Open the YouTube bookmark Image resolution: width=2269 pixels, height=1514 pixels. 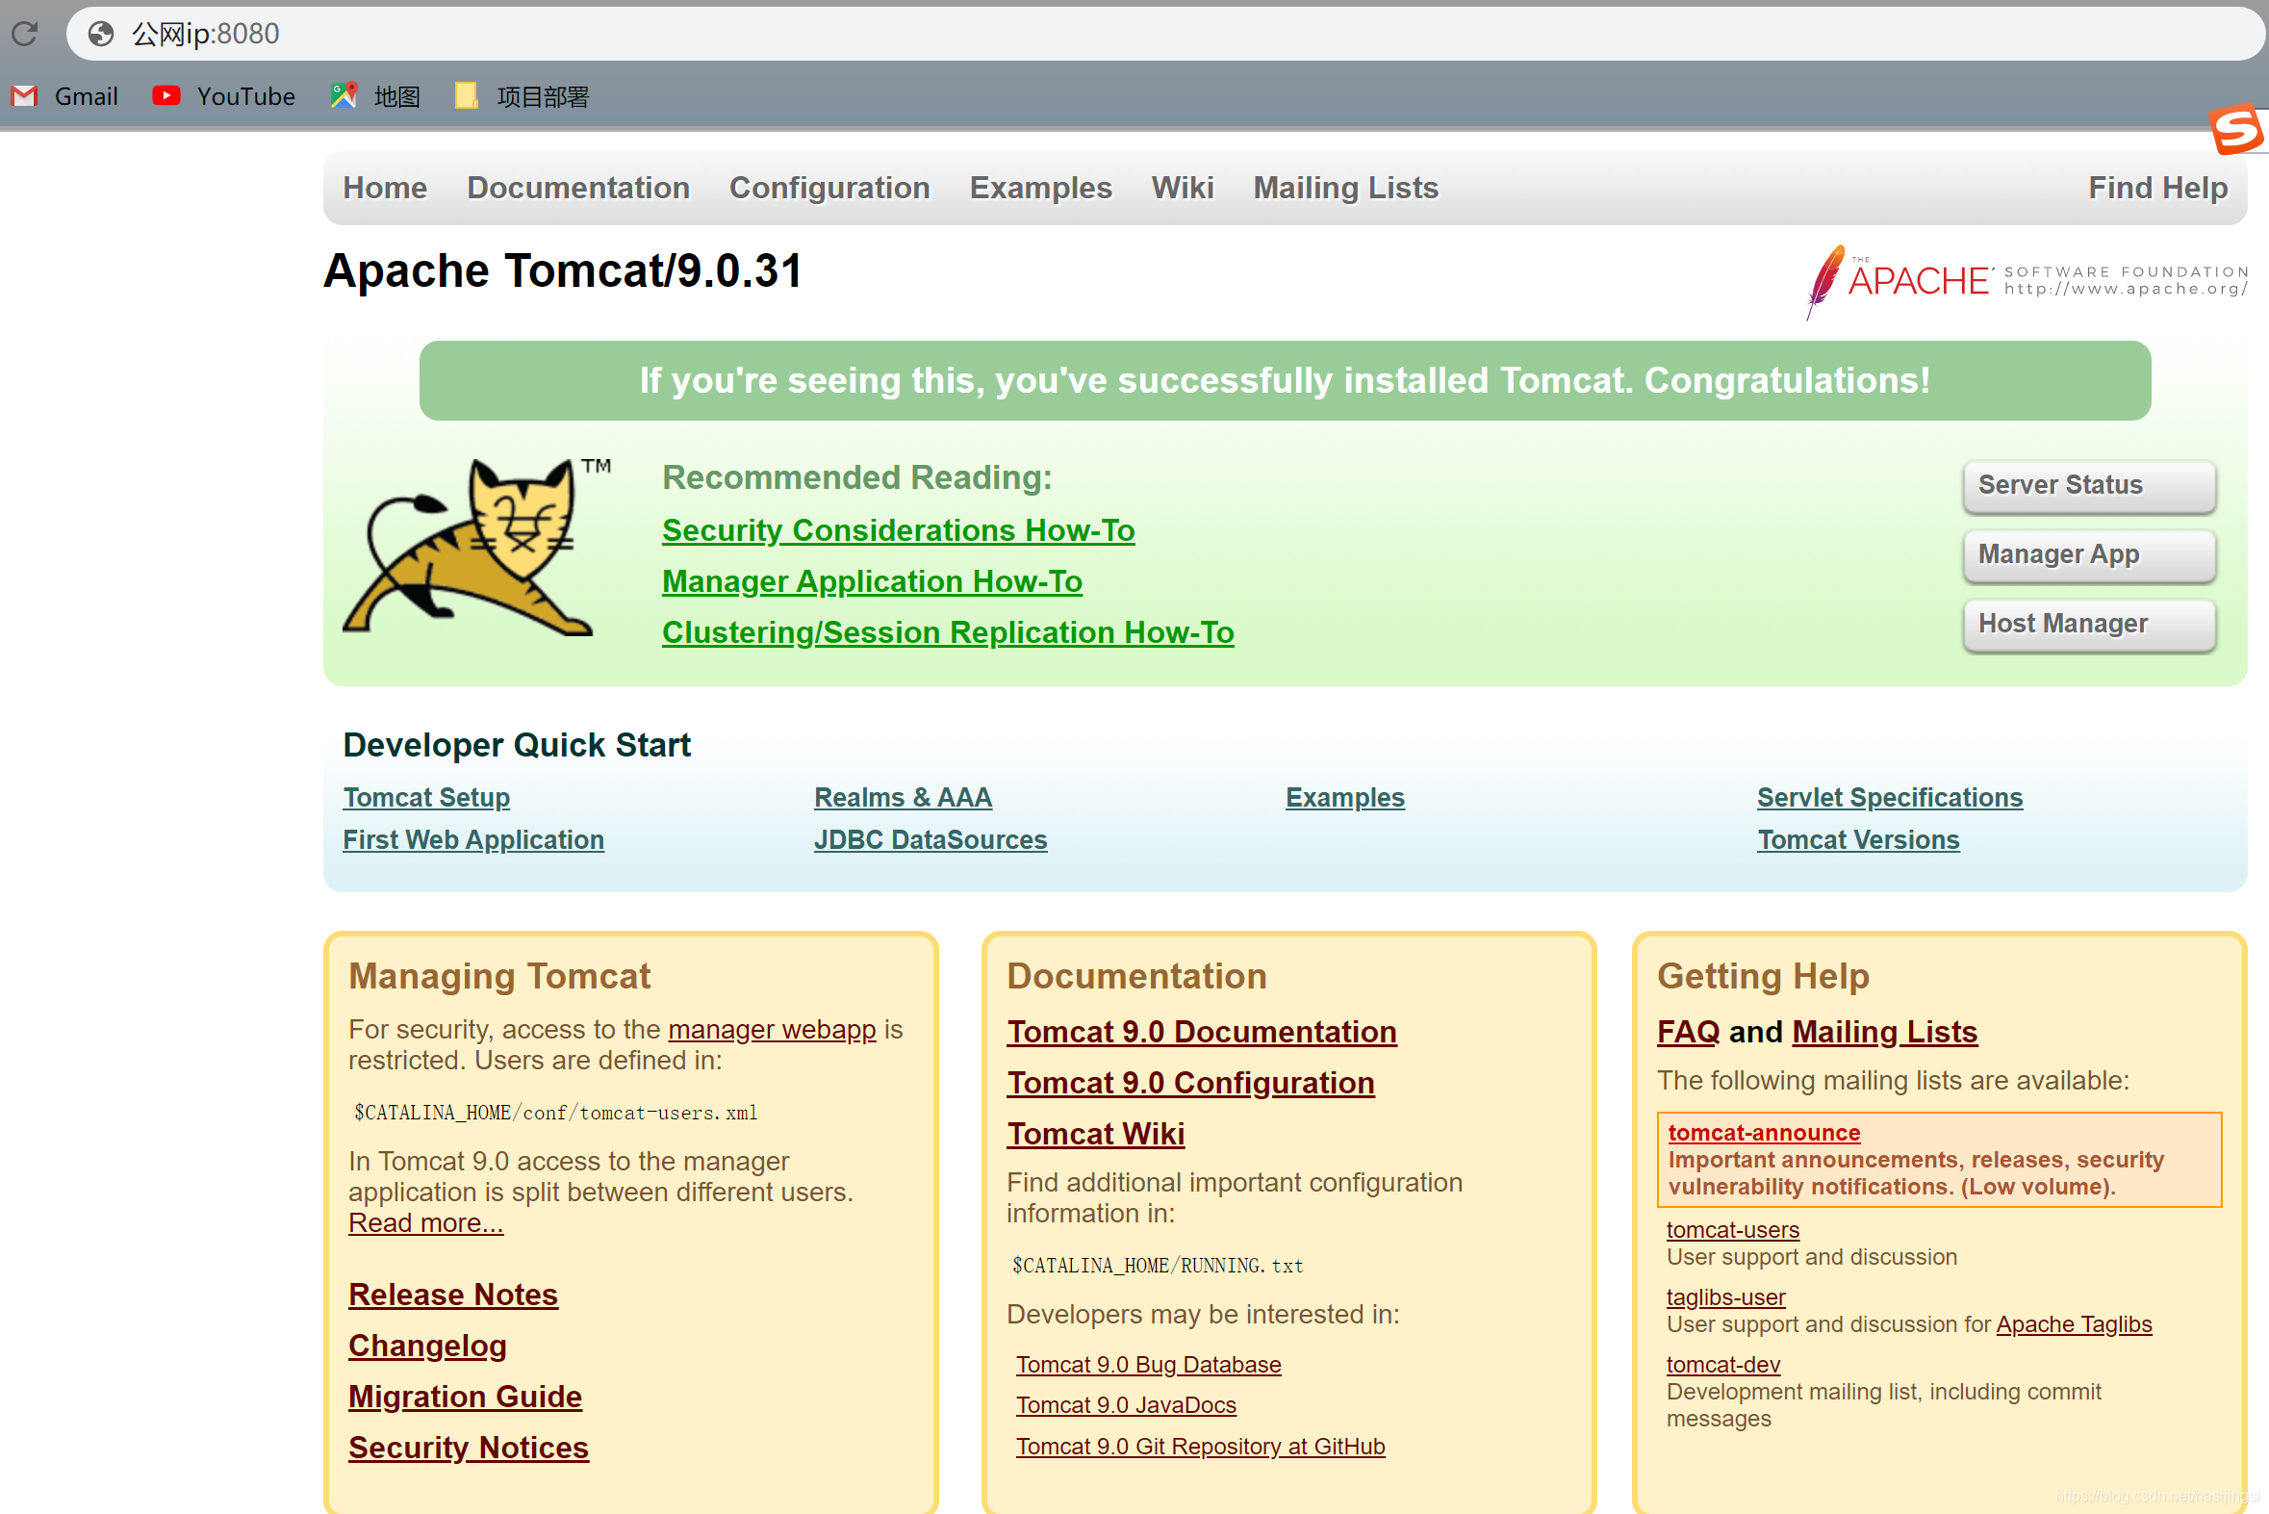224,96
